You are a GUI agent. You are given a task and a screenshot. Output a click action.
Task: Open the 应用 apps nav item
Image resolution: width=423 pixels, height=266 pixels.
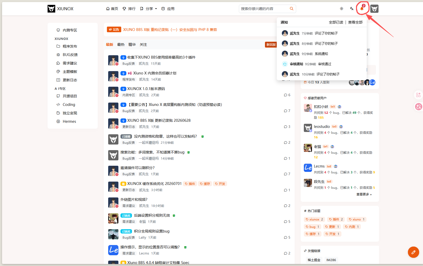coord(168,9)
